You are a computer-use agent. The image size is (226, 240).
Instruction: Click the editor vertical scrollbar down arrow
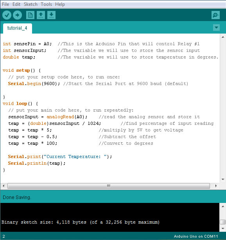223,180
